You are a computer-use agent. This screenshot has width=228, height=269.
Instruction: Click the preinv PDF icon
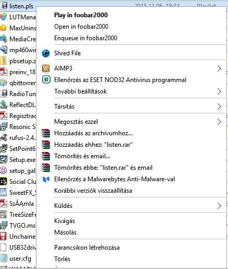click(x=4, y=72)
